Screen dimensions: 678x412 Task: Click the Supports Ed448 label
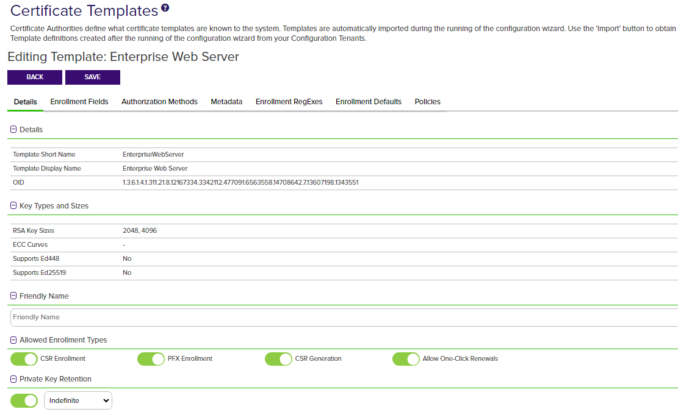36,258
